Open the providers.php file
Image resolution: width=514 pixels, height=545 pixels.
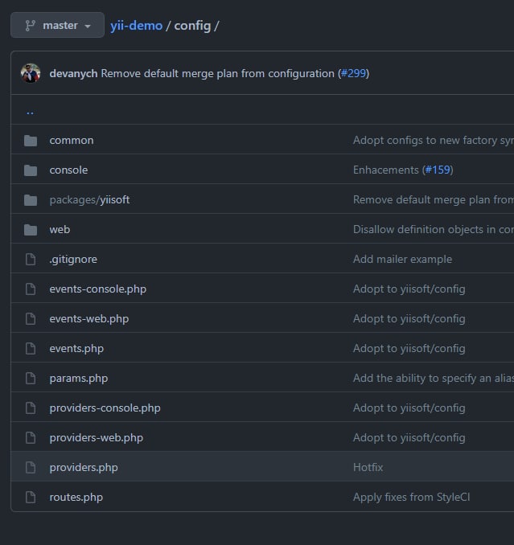pos(84,468)
